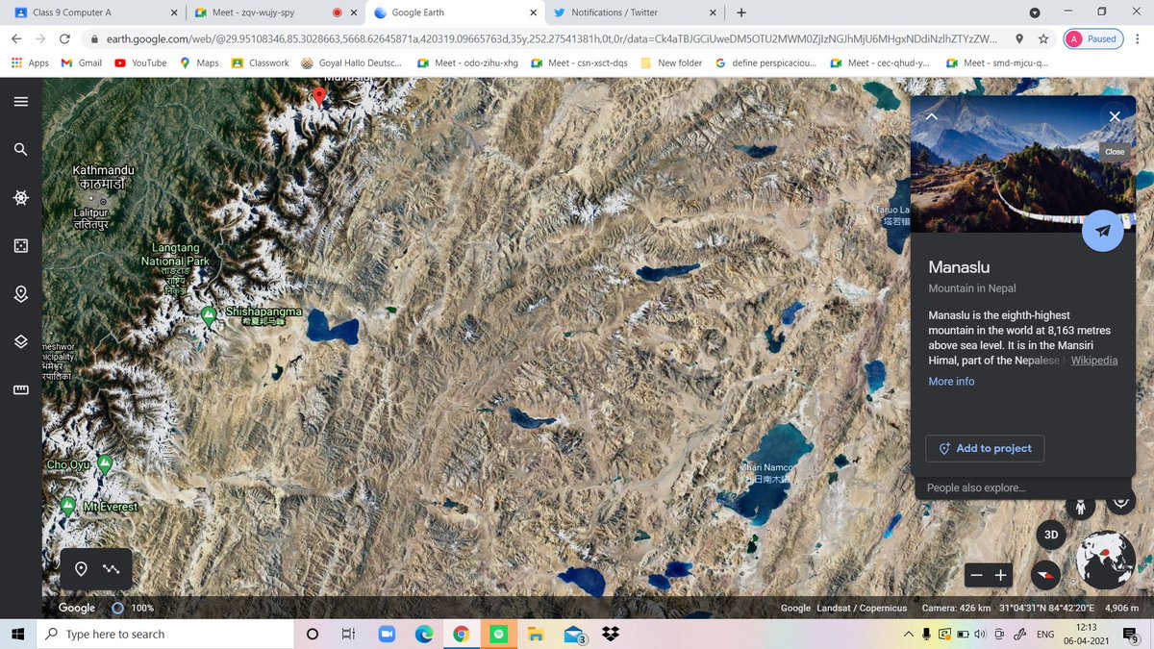The height and width of the screenshot is (649, 1154).
Task: Show hidden system tray icons
Action: point(909,634)
